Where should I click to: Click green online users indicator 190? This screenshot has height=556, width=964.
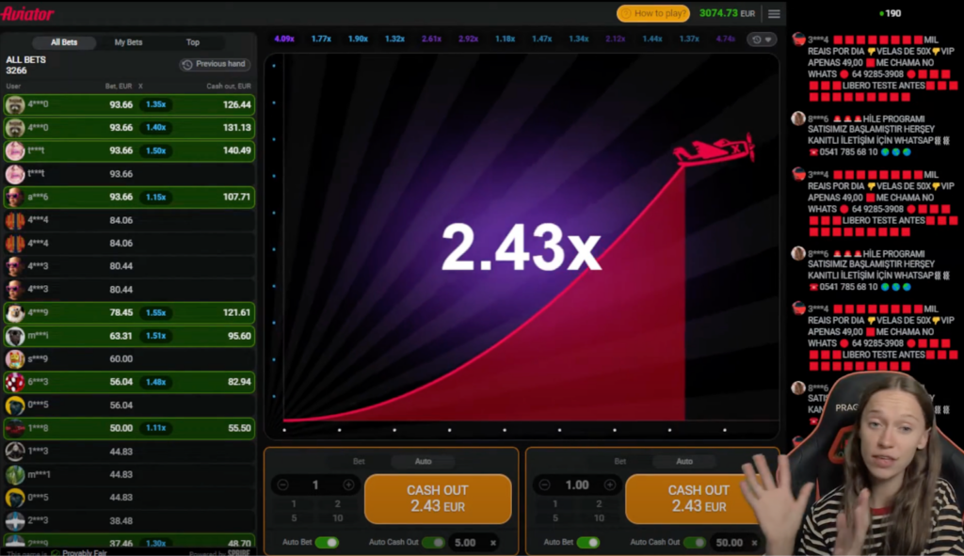[891, 13]
